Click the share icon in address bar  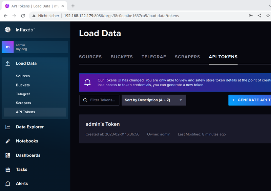259,16
